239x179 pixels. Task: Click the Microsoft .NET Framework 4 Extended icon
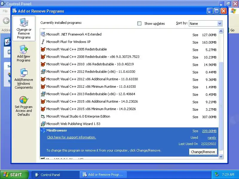43,34
